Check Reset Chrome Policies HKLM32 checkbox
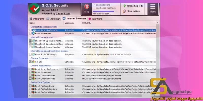This screenshot has width=203, height=101. point(30,79)
